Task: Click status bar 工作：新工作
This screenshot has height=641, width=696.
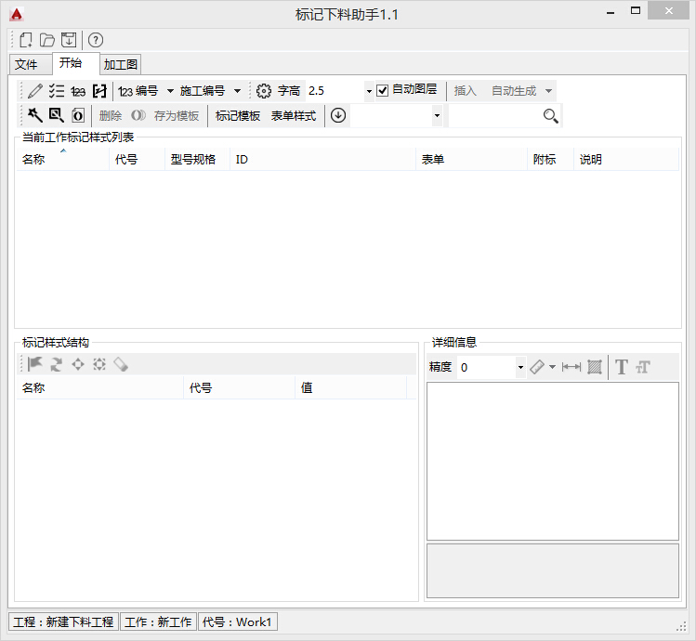Action: coord(158,621)
